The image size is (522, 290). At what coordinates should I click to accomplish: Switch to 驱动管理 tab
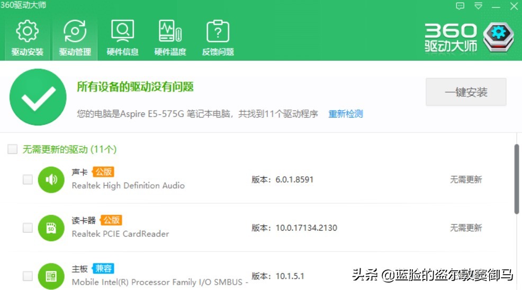75,38
